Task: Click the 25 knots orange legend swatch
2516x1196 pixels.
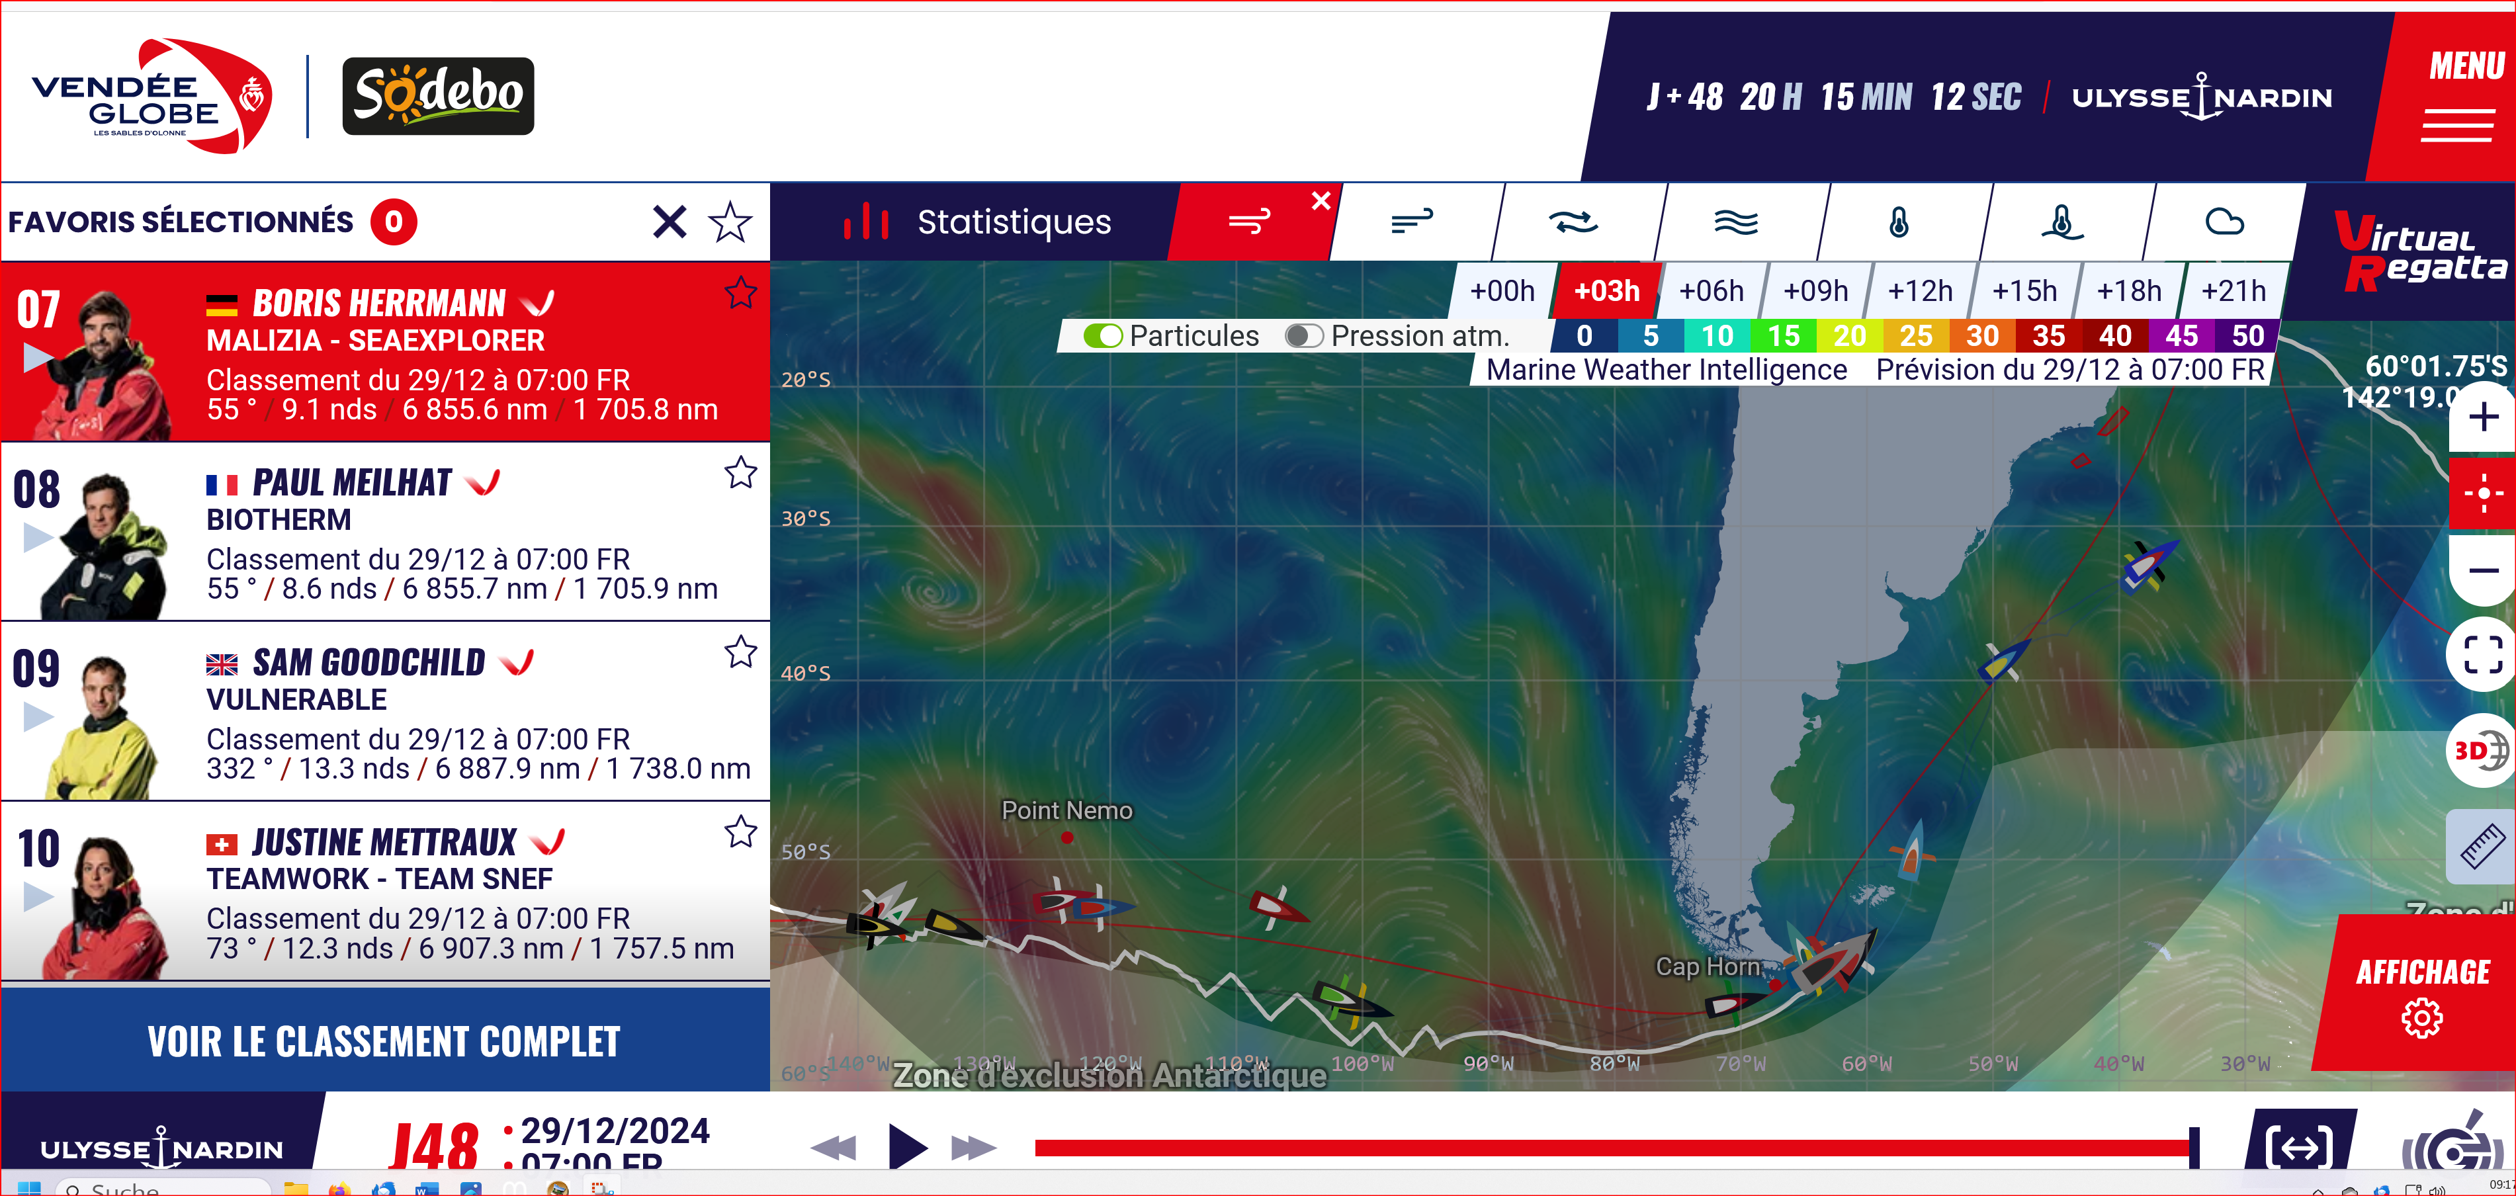Action: 1917,336
